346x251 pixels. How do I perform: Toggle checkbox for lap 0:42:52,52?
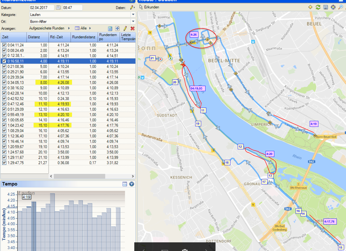pyautogui.click(x=4, y=98)
